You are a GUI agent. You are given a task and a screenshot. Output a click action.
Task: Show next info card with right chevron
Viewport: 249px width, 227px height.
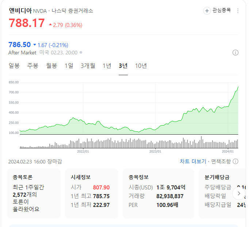[x=239, y=193]
